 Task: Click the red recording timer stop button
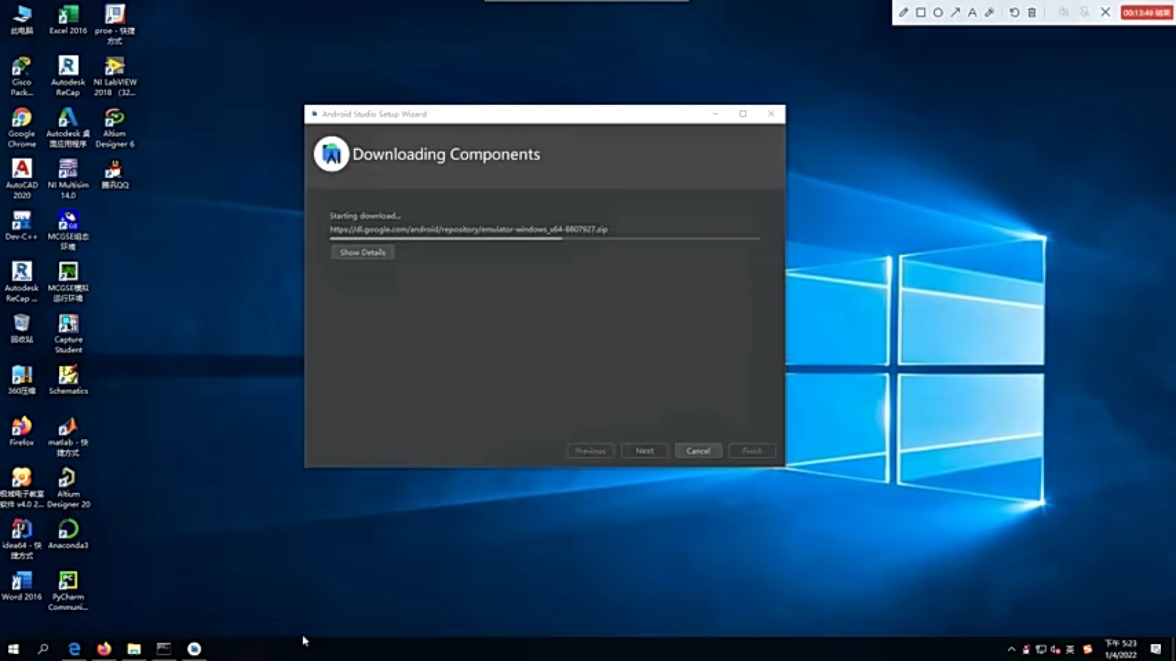[1147, 13]
